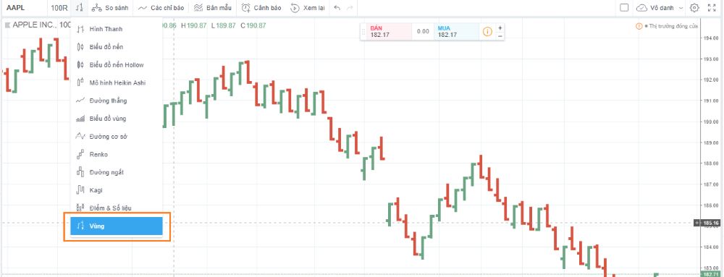Open chart settings gear icon
This screenshot has width=724, height=277.
[x=694, y=8]
